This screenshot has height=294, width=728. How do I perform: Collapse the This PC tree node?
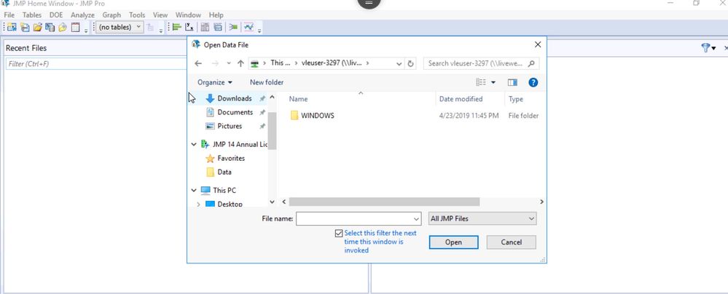(194, 190)
